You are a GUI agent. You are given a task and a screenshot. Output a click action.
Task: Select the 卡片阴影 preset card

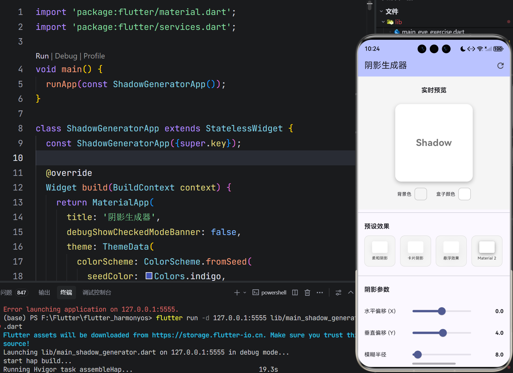(415, 251)
